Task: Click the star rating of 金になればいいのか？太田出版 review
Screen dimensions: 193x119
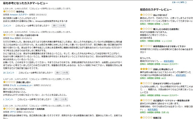Action: pyautogui.click(x=9, y=109)
